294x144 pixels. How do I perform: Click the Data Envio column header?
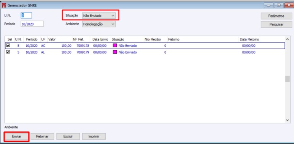coord(100,40)
